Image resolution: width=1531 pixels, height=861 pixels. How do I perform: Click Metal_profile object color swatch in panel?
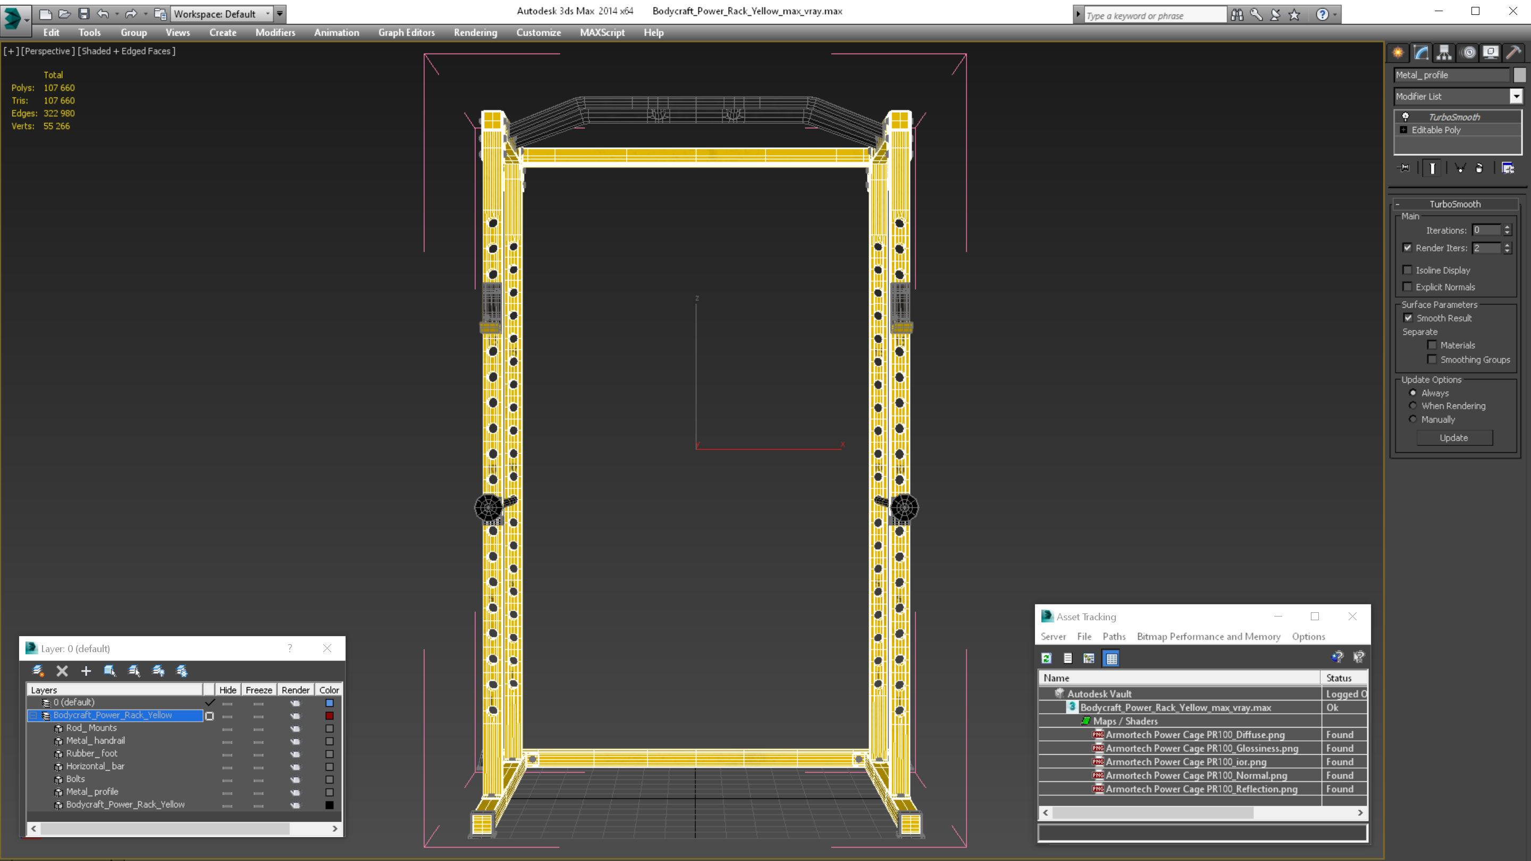[1520, 75]
